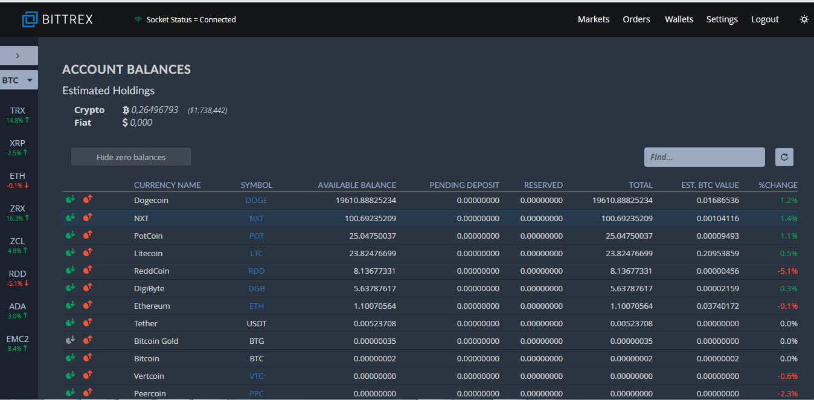Toggle the light/dark theme sun icon
The image size is (814, 400).
[804, 19]
